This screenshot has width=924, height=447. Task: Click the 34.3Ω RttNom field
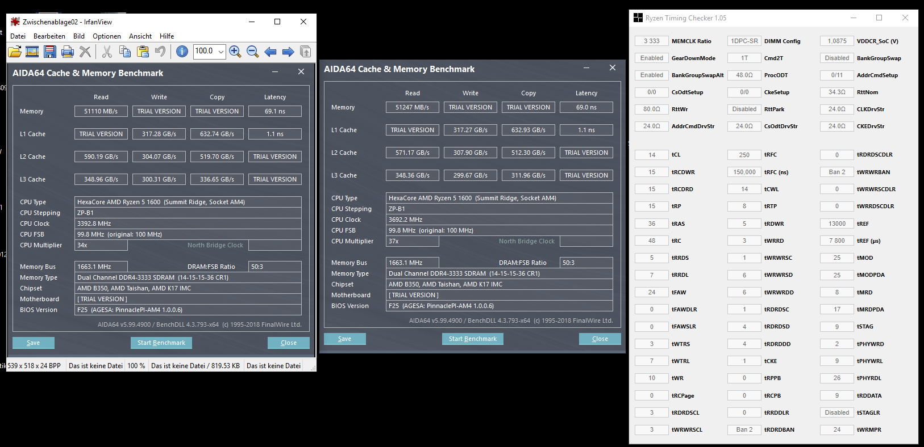837,92
